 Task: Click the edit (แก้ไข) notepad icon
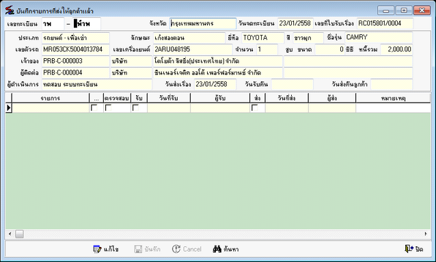pos(97,249)
